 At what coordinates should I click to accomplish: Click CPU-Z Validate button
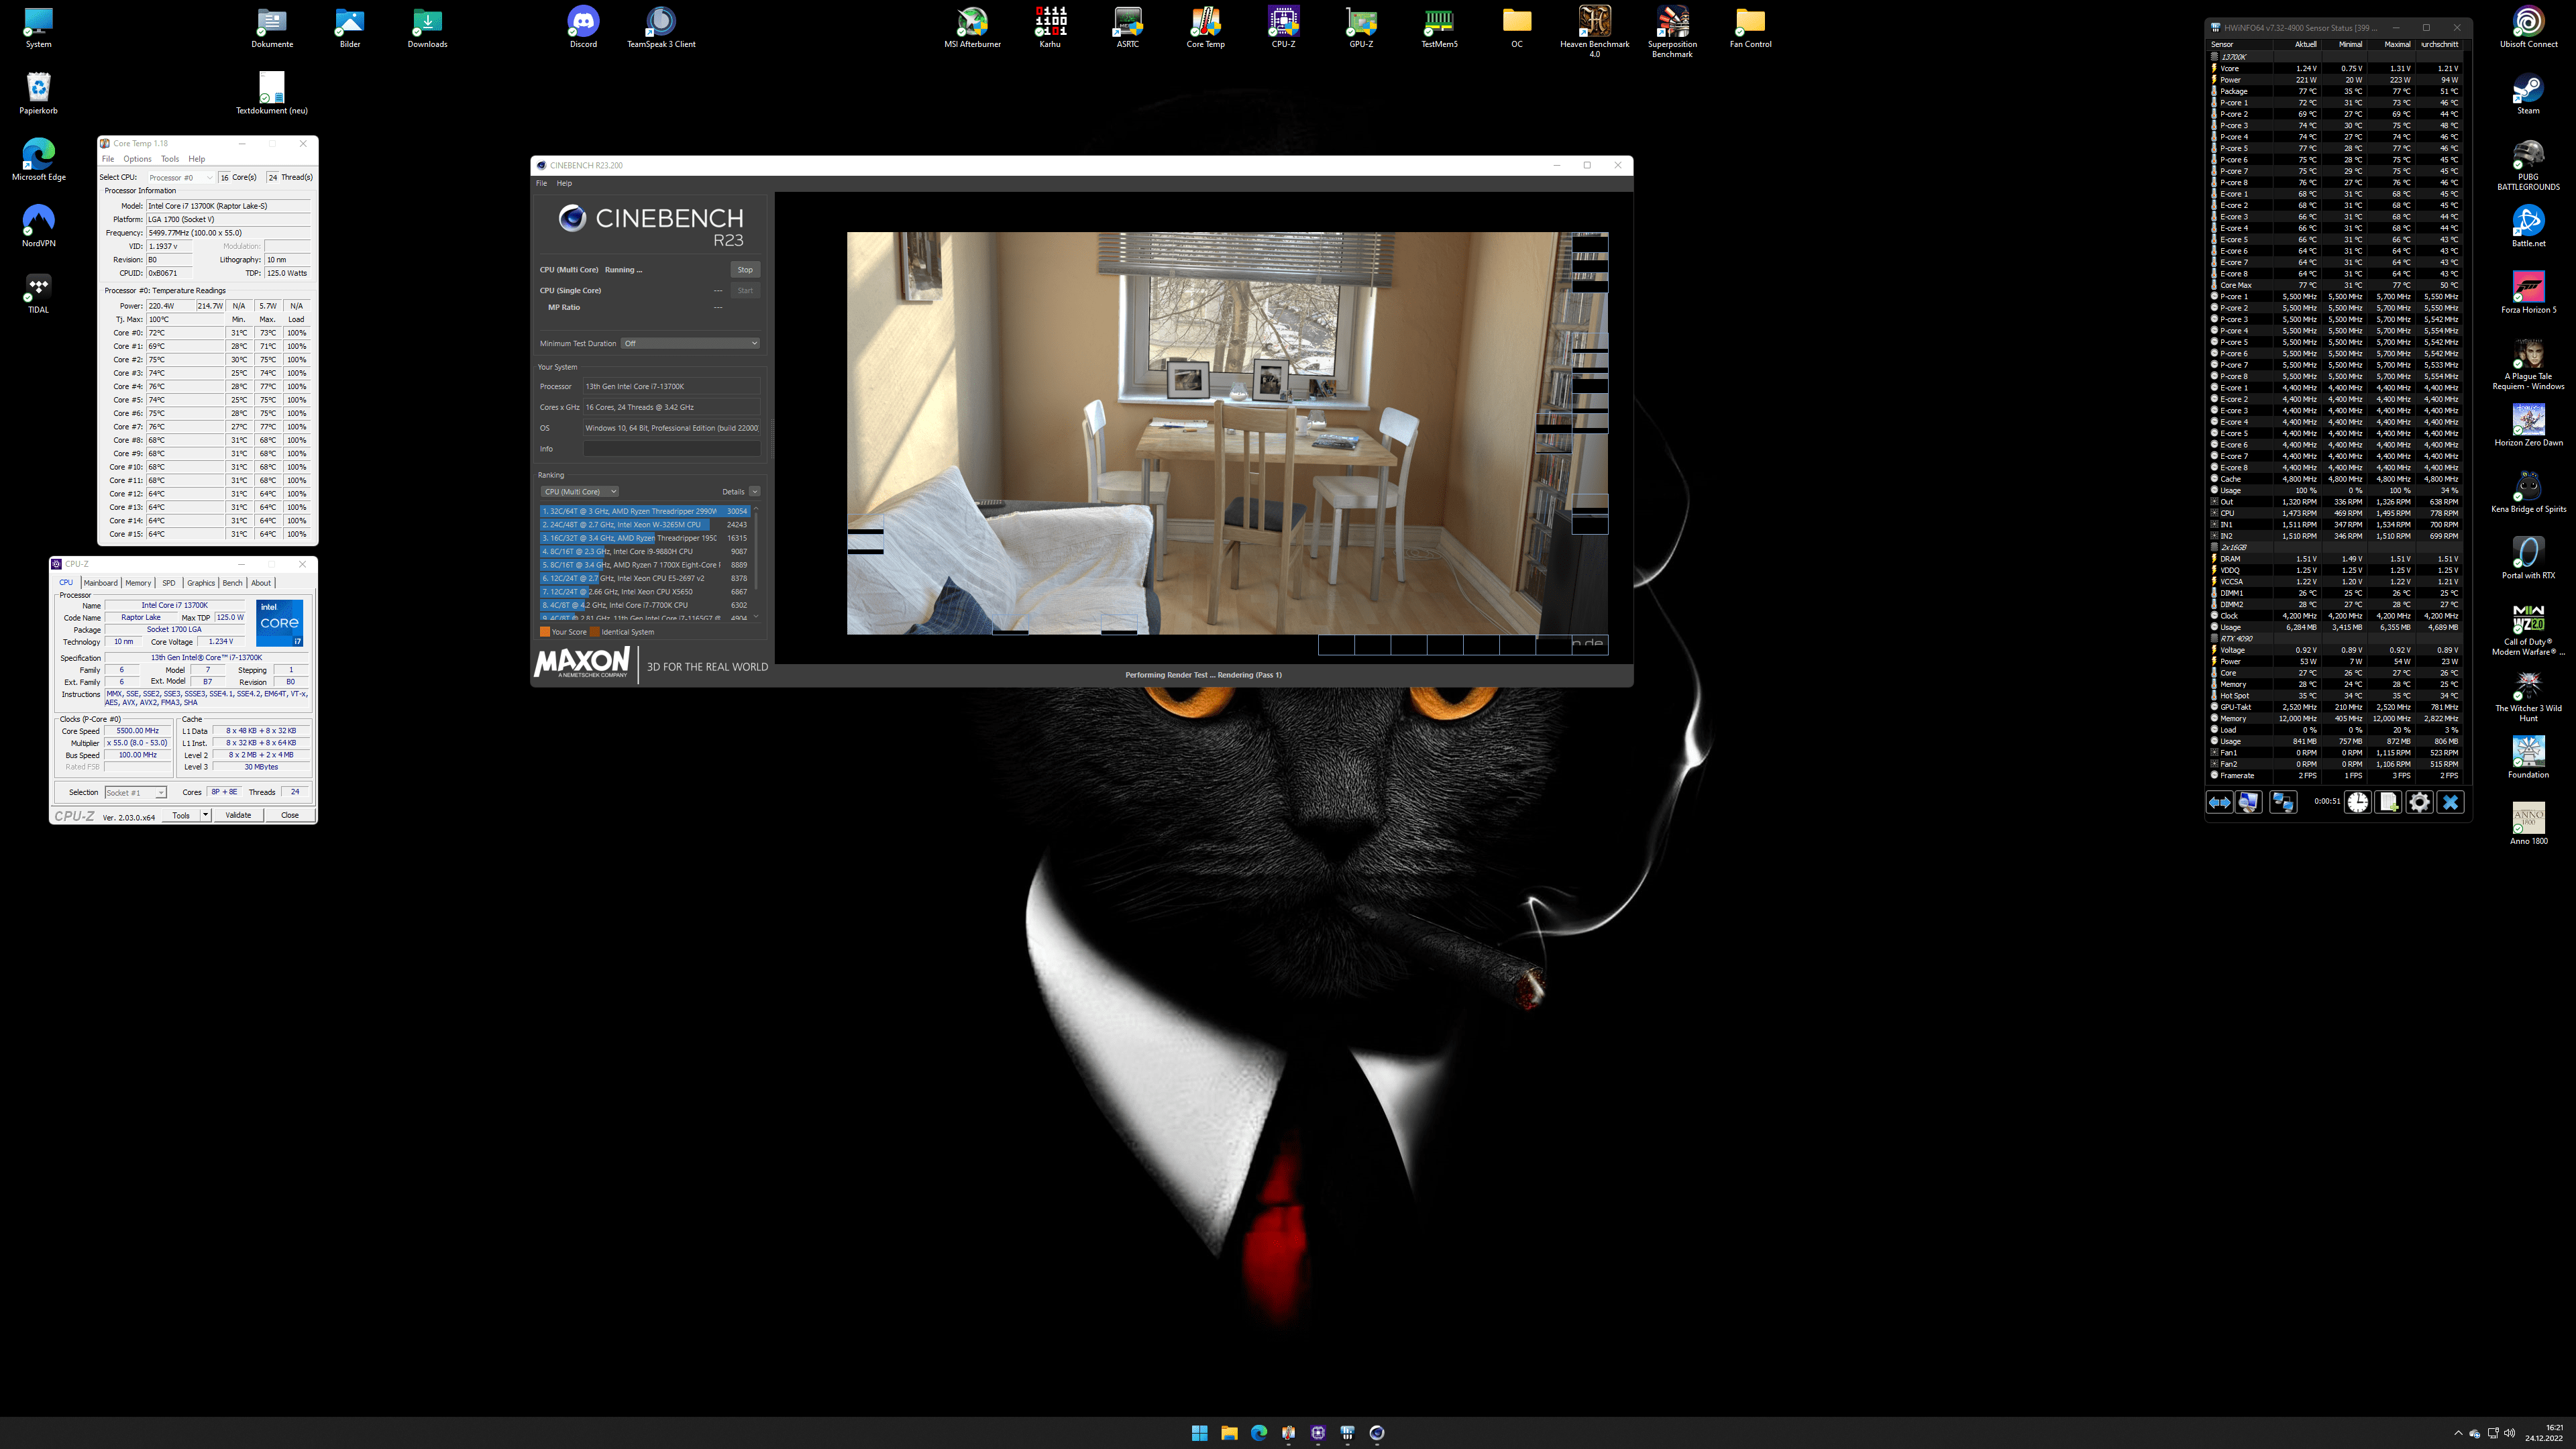[238, 815]
